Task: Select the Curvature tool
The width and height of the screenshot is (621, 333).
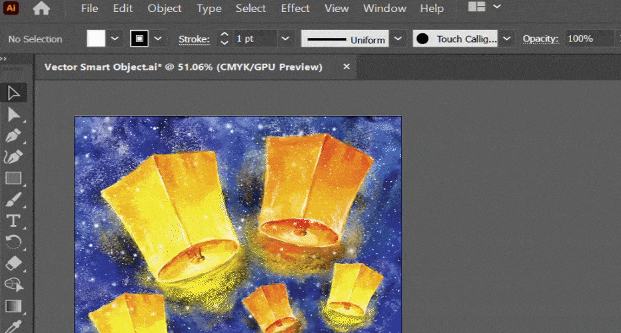Action: (x=13, y=157)
